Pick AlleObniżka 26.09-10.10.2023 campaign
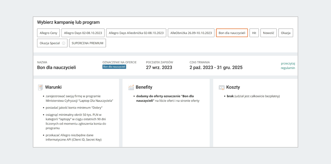The width and height of the screenshot is (331, 164). (191, 33)
